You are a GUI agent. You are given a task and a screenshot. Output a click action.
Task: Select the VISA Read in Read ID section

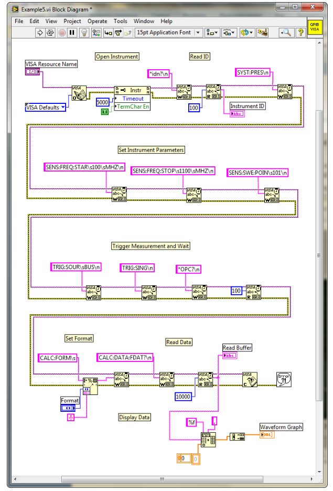[x=213, y=92]
